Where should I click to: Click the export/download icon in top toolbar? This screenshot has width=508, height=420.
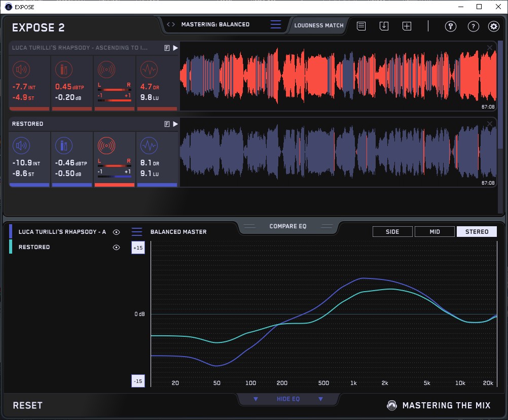384,26
